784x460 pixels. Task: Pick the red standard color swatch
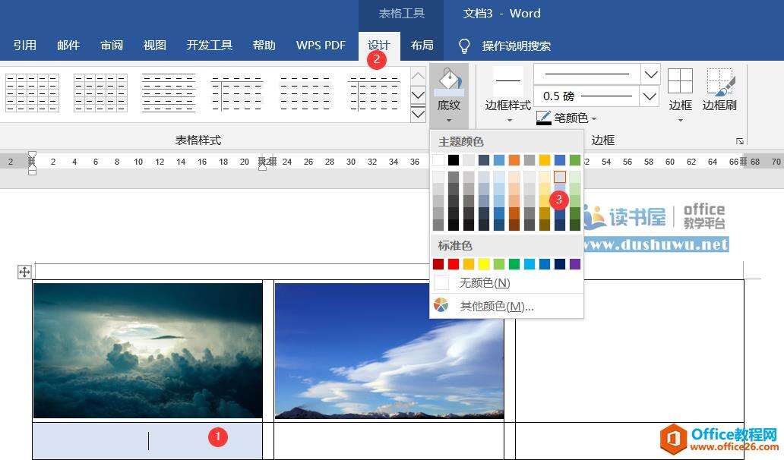pos(454,264)
